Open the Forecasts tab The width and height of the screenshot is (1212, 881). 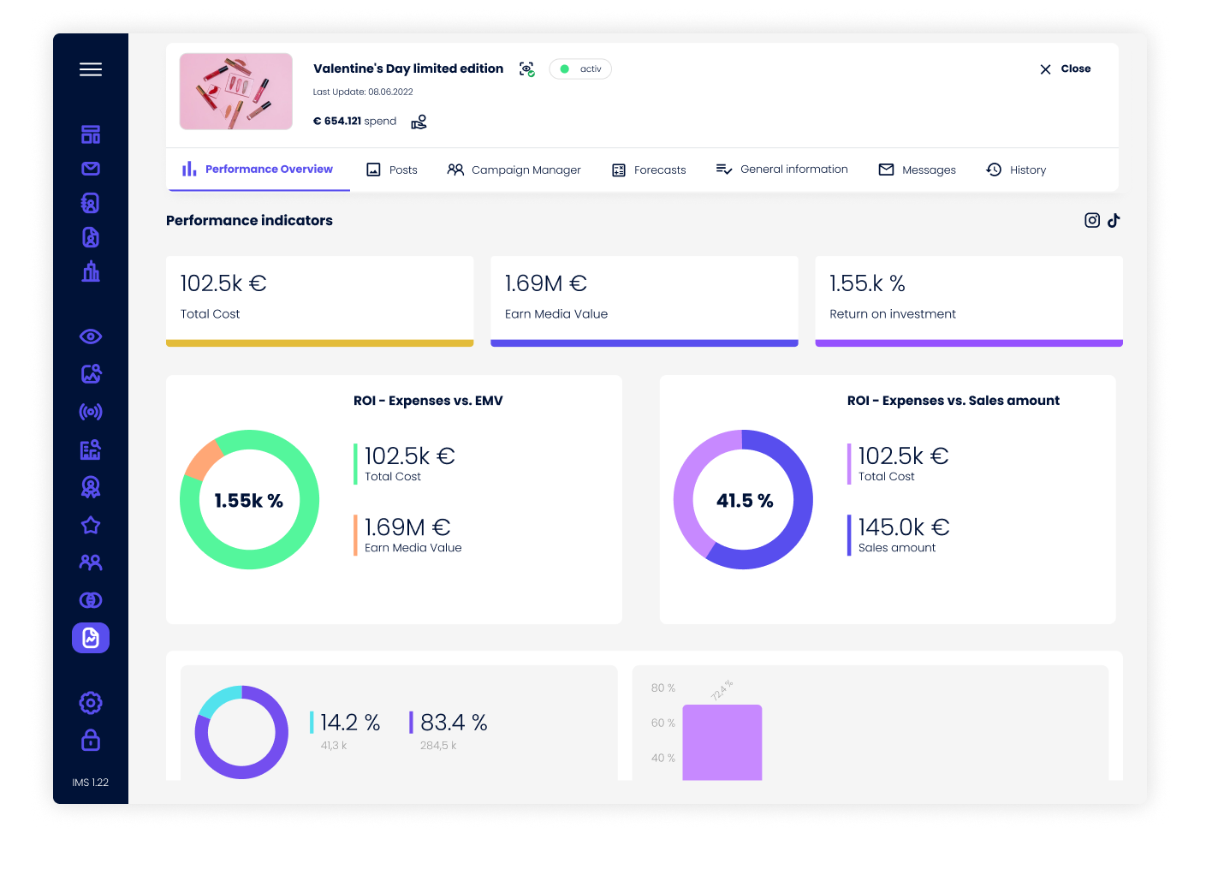click(x=648, y=170)
